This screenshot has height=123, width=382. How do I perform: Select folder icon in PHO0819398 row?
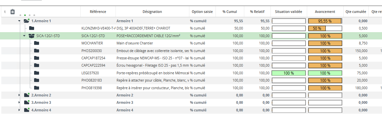(x=36, y=88)
